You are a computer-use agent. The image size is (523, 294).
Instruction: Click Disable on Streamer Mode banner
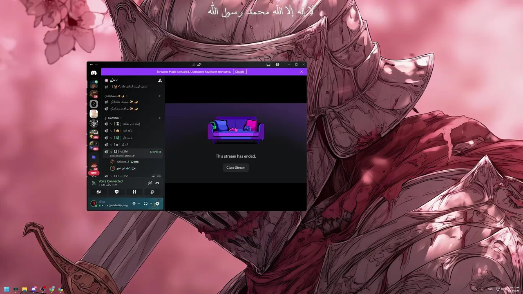(x=240, y=71)
